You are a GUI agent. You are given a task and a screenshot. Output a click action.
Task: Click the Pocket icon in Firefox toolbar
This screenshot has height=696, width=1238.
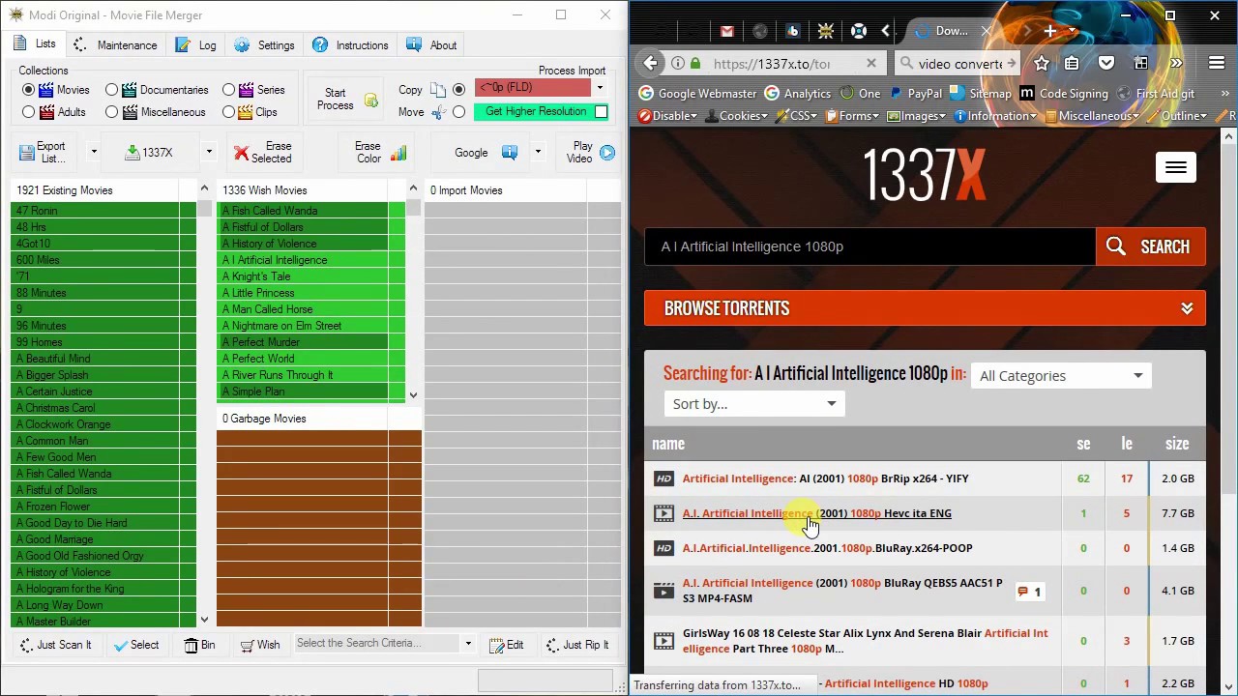pyautogui.click(x=1106, y=64)
